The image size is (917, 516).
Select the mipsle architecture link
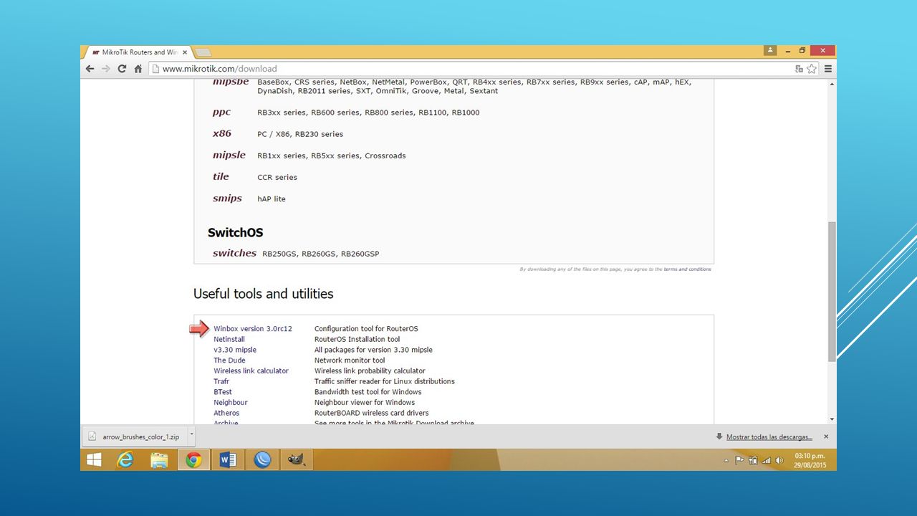pos(229,156)
